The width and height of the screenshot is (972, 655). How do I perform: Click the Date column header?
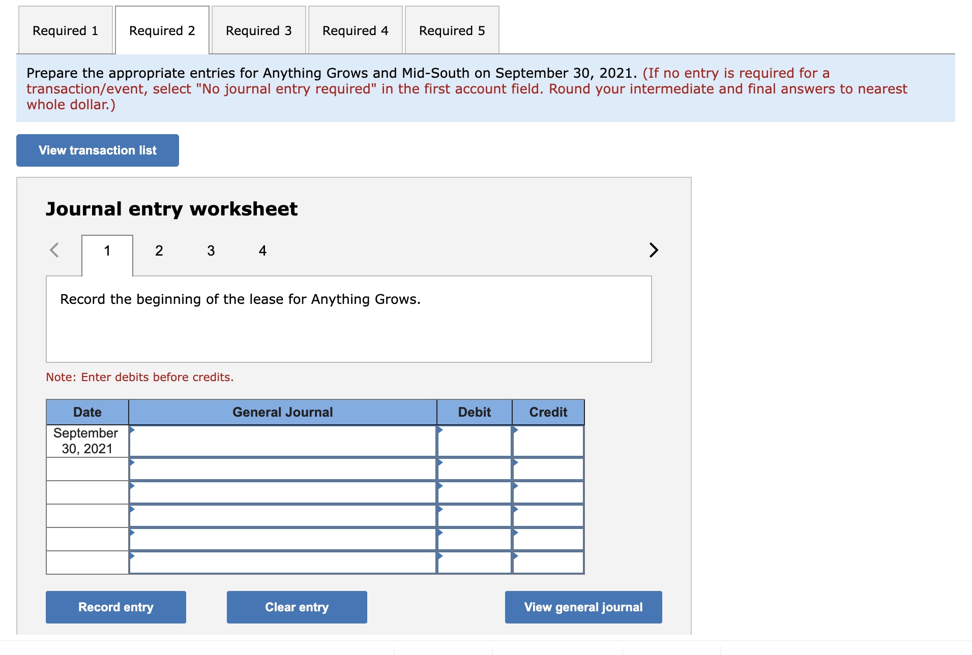click(x=87, y=412)
